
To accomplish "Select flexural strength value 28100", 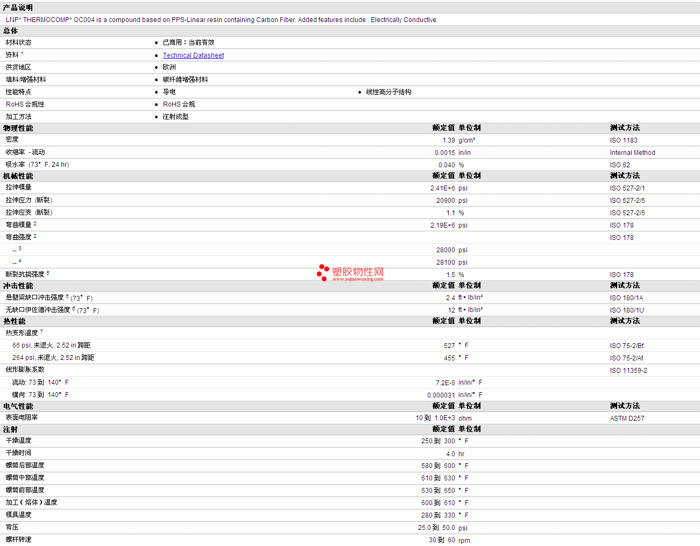I will 446,263.
